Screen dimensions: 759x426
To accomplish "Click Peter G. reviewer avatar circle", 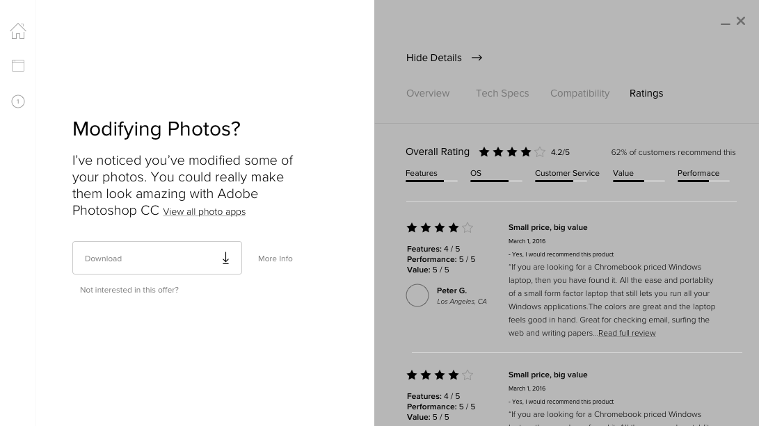I will (x=417, y=295).
